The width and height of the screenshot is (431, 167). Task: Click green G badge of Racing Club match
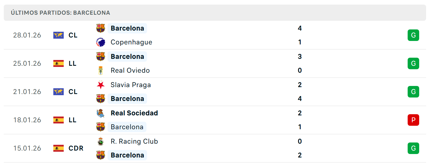[x=413, y=148]
